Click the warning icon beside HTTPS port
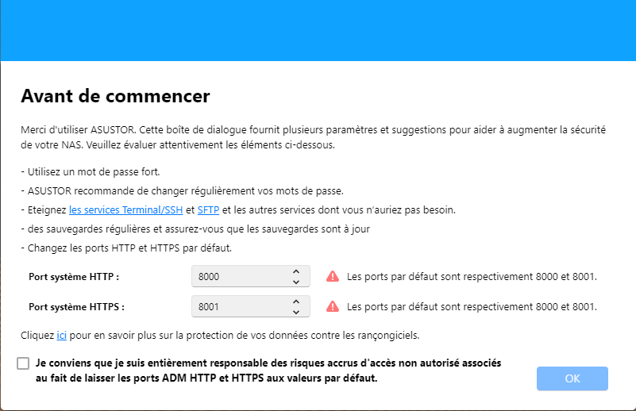 (333, 305)
